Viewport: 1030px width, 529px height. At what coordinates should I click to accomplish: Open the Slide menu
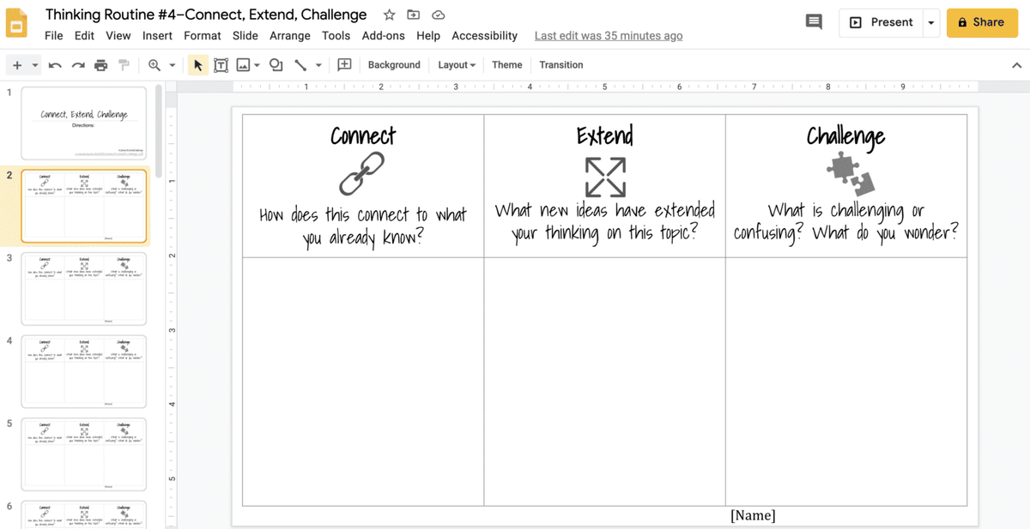pyautogui.click(x=245, y=36)
